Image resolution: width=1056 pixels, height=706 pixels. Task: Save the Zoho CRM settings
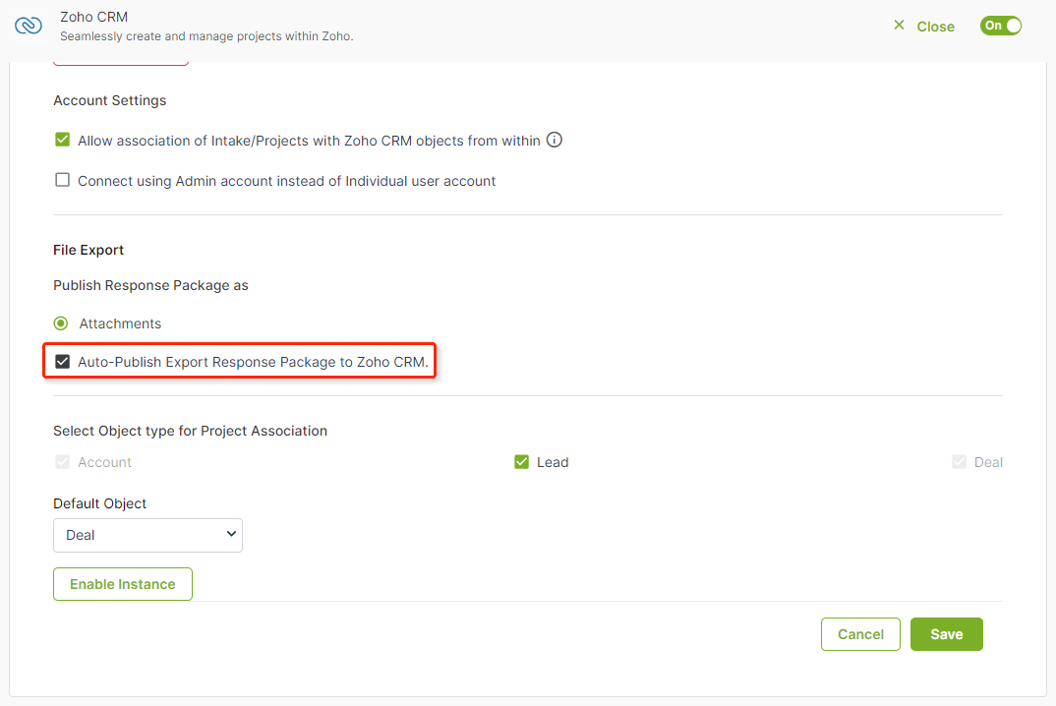click(946, 634)
